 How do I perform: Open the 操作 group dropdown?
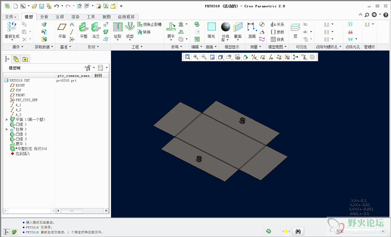(18, 47)
